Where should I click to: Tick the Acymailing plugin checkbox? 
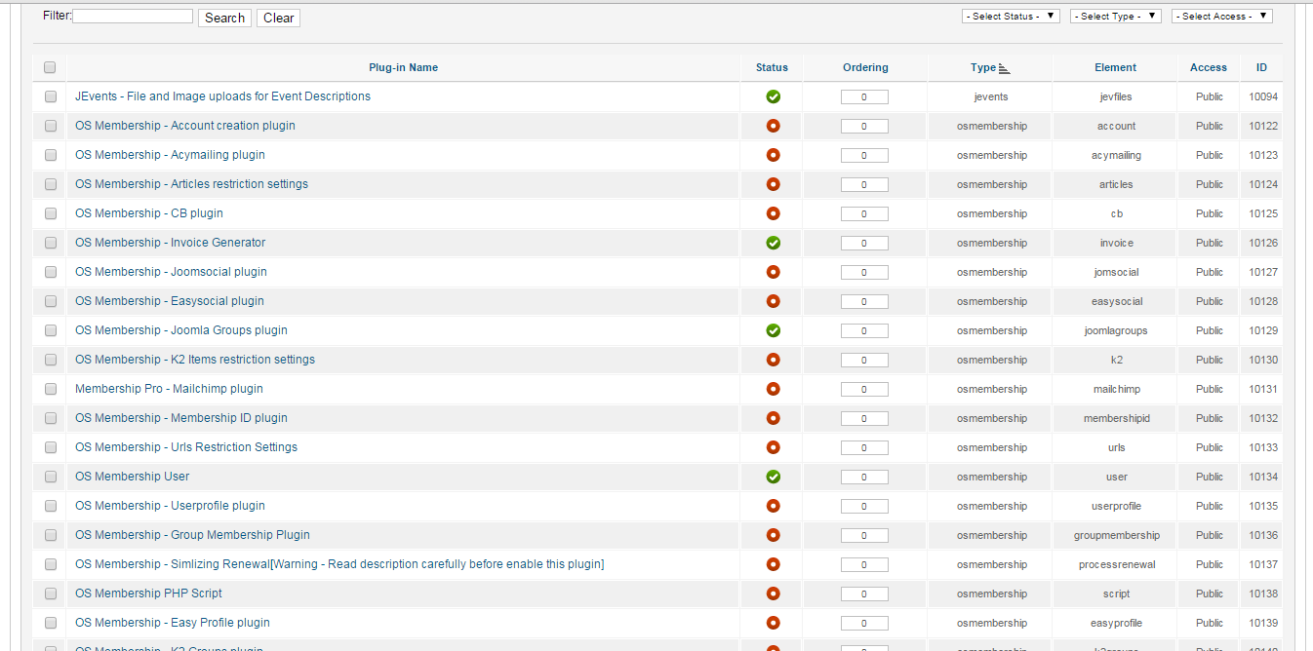[x=51, y=155]
